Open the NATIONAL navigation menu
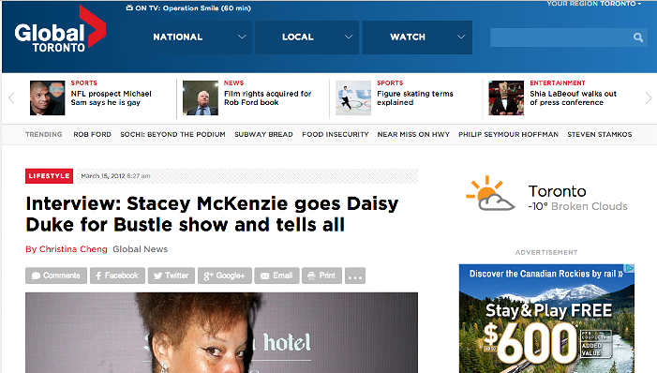Viewport: 657px width, 373px height. (x=187, y=37)
